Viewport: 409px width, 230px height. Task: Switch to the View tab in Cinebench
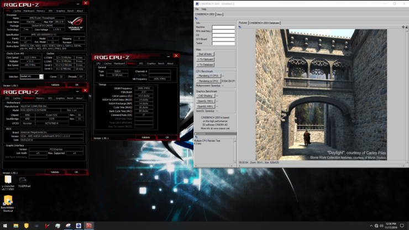pyautogui.click(x=219, y=14)
